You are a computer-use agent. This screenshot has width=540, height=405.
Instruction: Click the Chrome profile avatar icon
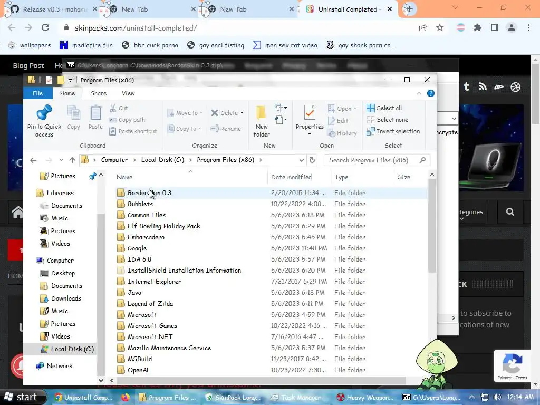click(512, 27)
